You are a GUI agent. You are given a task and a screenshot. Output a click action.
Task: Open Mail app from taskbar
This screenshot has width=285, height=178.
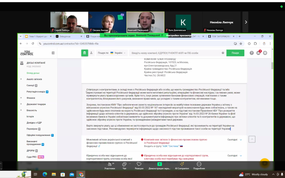[72, 174]
